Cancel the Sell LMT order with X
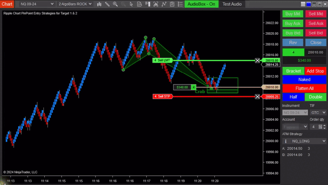Image resolution: width=328 pixels, height=185 pixels. 257,61
